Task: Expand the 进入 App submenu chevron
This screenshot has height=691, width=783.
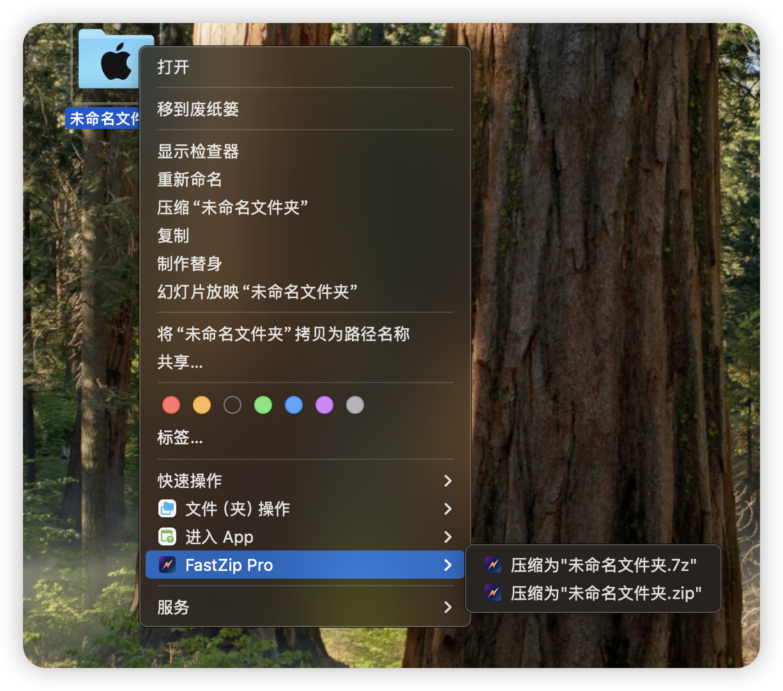Action: (448, 537)
